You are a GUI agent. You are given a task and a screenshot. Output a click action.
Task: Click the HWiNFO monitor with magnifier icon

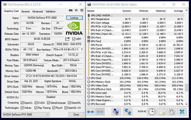pyautogui.click(x=116, y=112)
